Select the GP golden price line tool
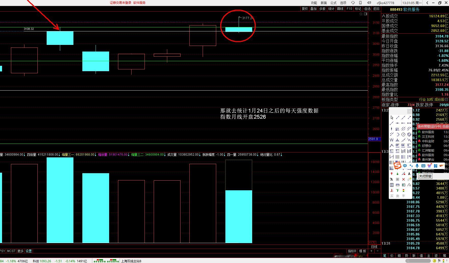 (397, 145)
